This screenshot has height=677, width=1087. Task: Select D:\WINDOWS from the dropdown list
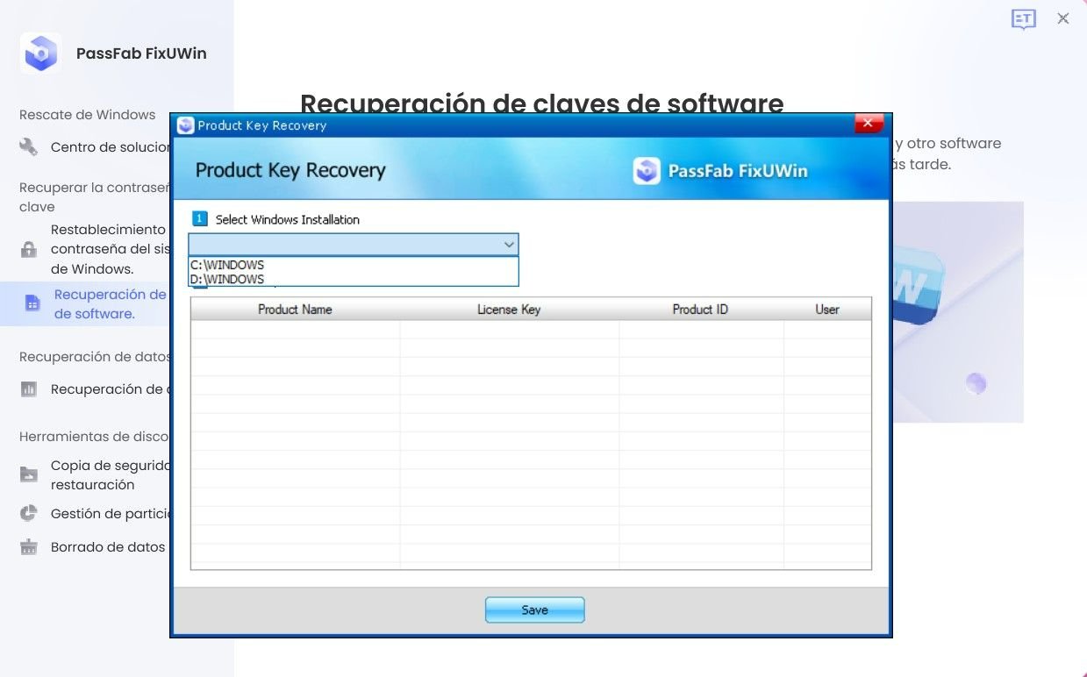226,278
